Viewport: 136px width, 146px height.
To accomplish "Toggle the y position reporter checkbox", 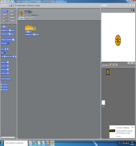I will (1, 87).
